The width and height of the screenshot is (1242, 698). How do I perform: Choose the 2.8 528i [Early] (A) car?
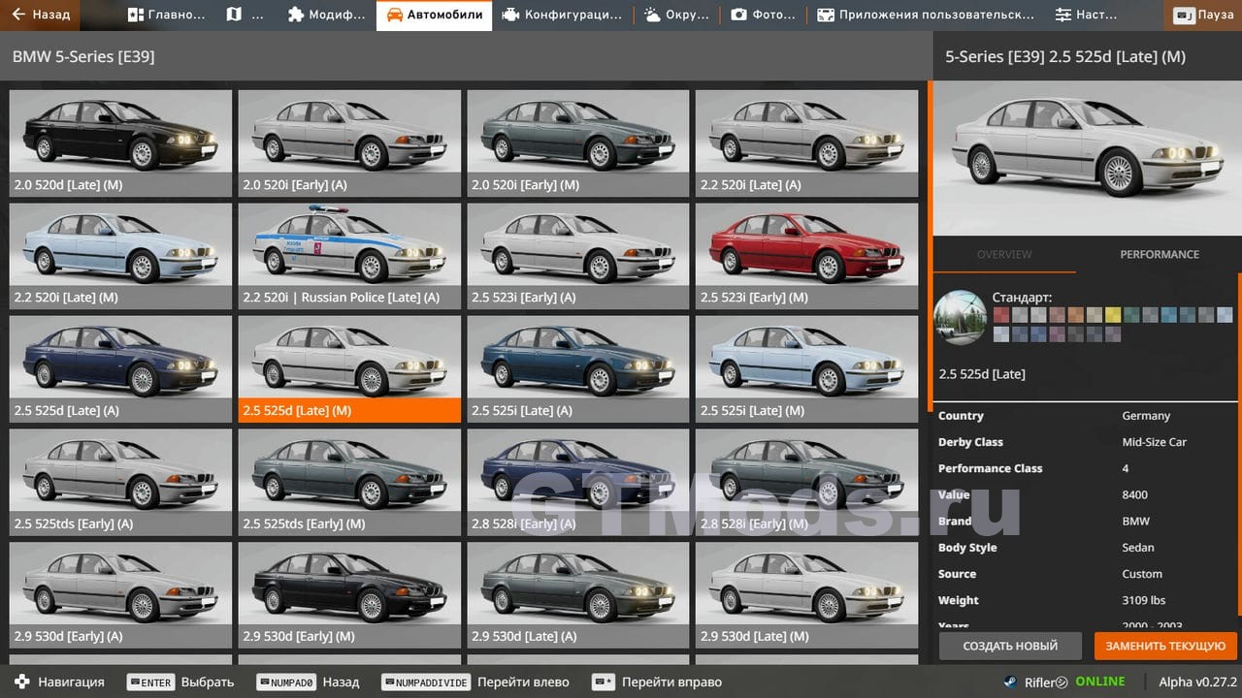[578, 482]
